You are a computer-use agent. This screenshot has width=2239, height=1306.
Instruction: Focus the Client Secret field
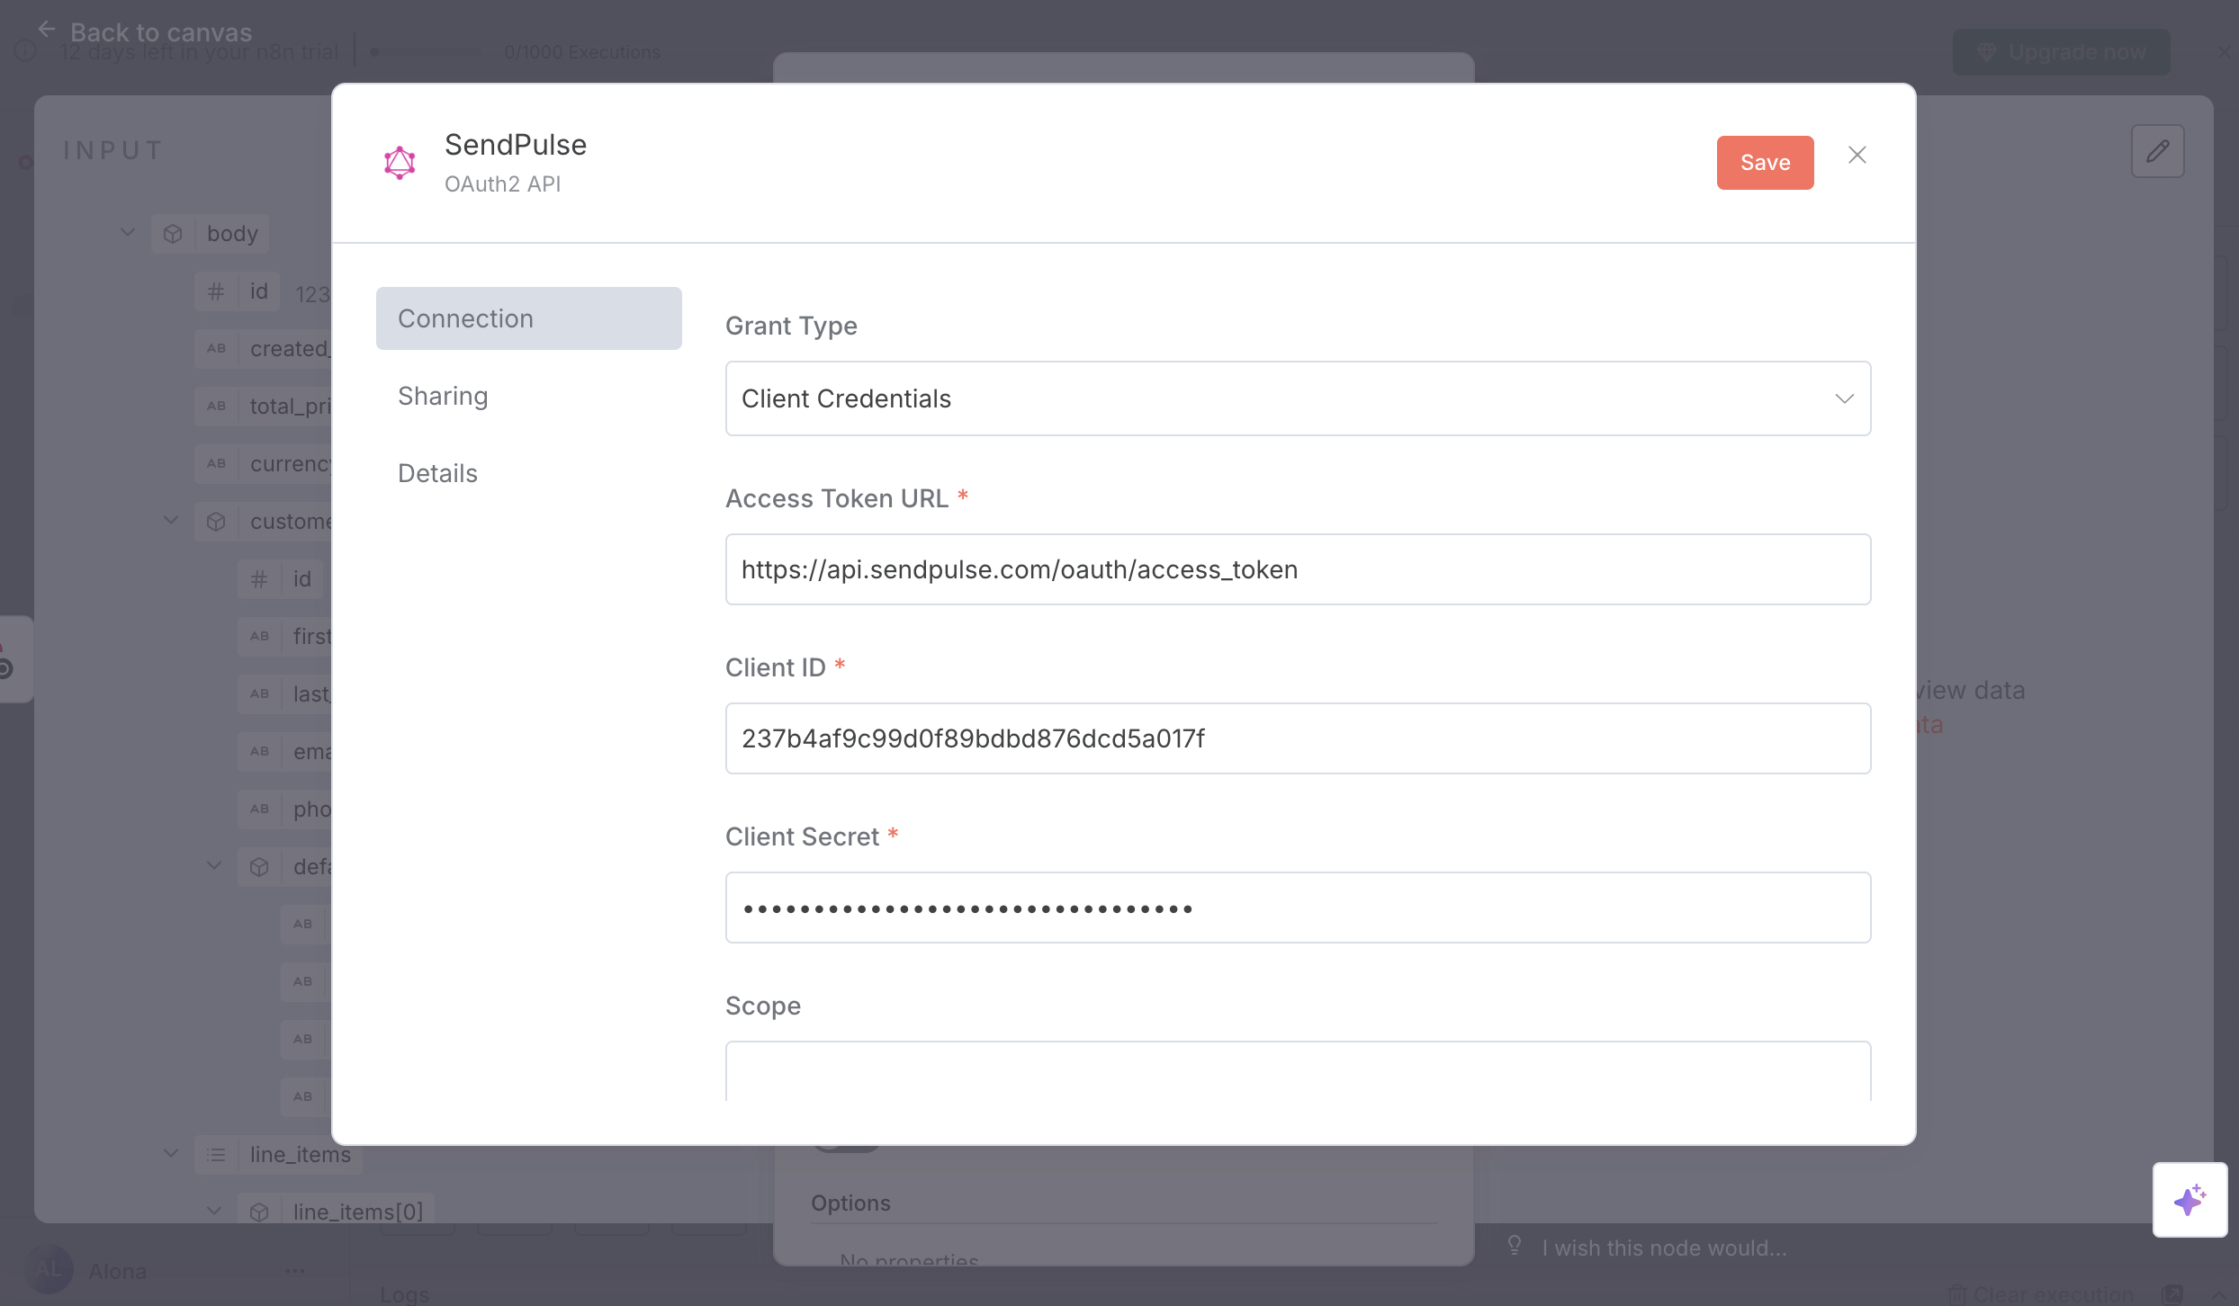click(1298, 908)
